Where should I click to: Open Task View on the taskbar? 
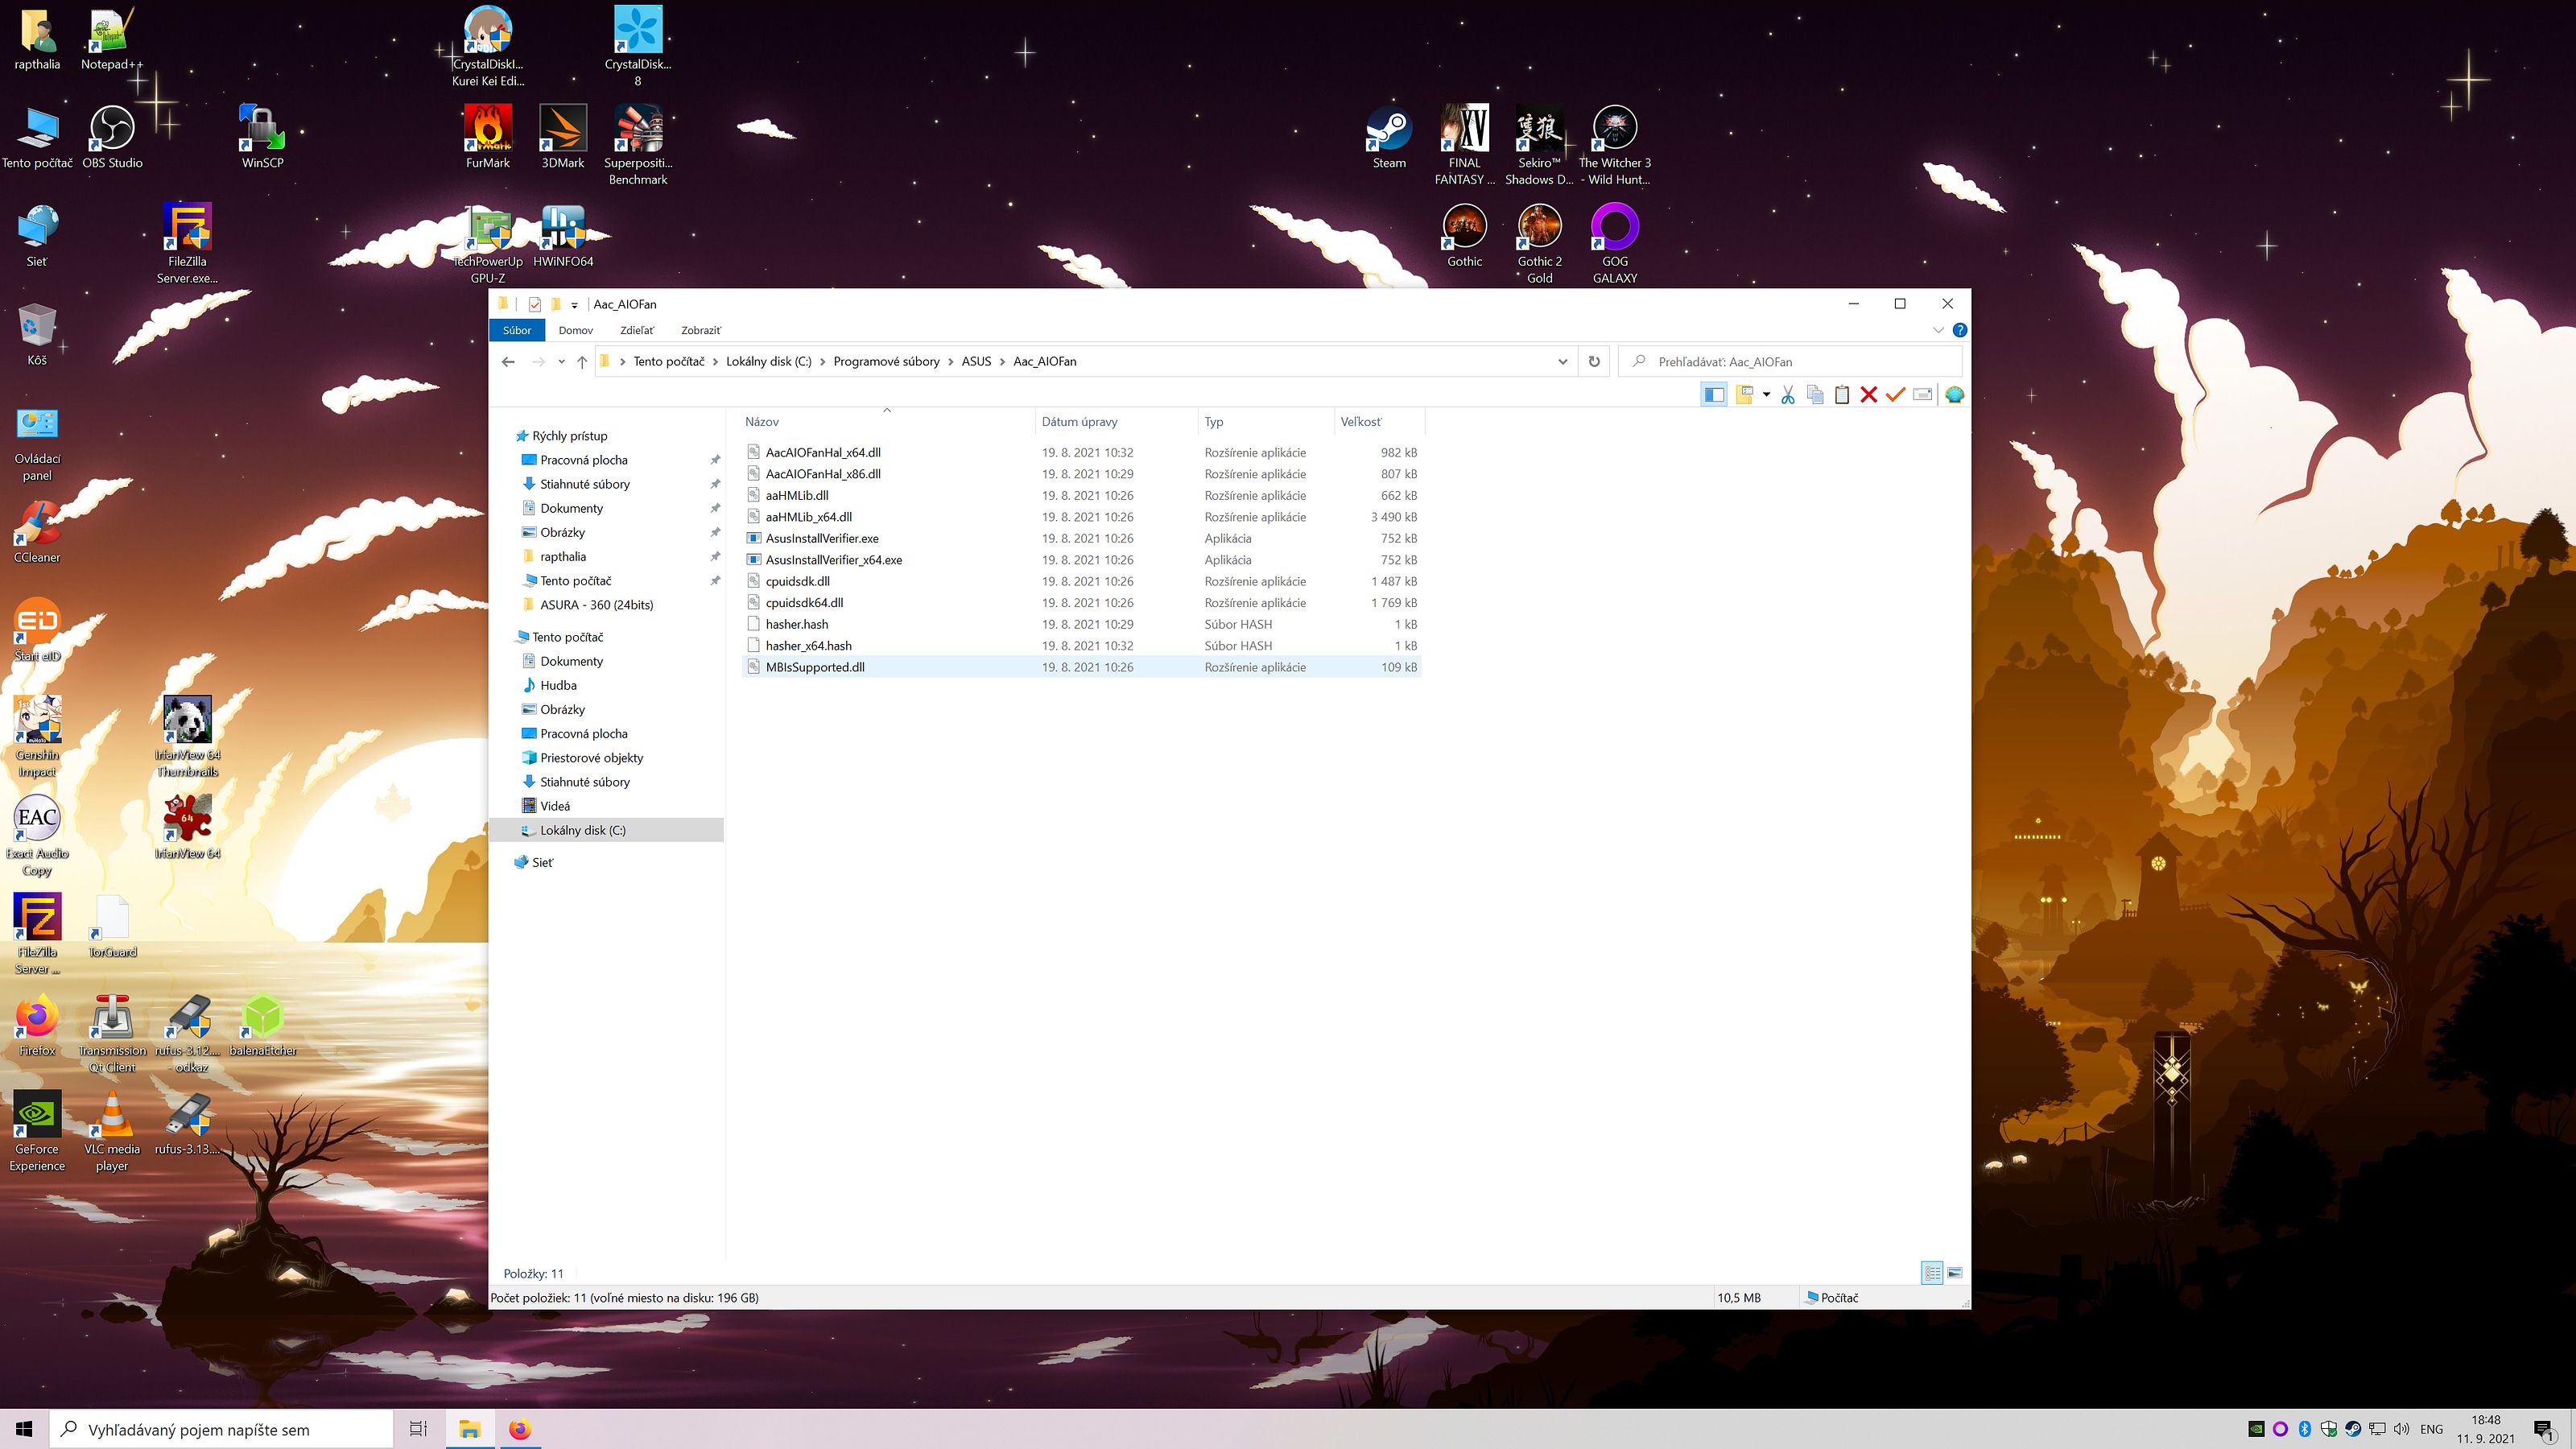[418, 1429]
